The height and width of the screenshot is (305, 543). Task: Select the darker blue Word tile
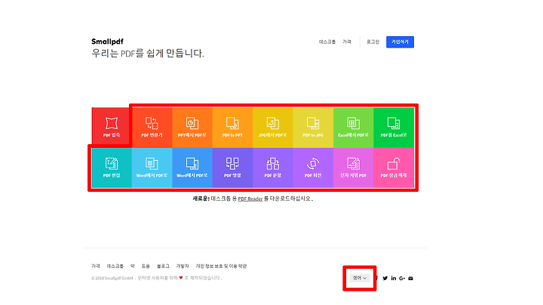click(x=192, y=168)
